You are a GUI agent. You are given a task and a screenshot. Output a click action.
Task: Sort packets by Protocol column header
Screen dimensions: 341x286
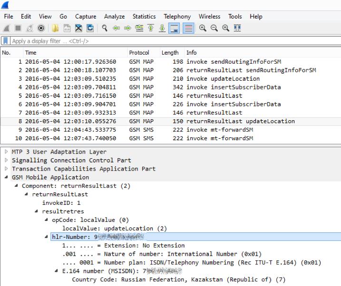click(x=139, y=53)
